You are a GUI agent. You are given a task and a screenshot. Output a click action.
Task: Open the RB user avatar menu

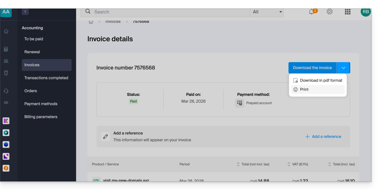coord(366,12)
